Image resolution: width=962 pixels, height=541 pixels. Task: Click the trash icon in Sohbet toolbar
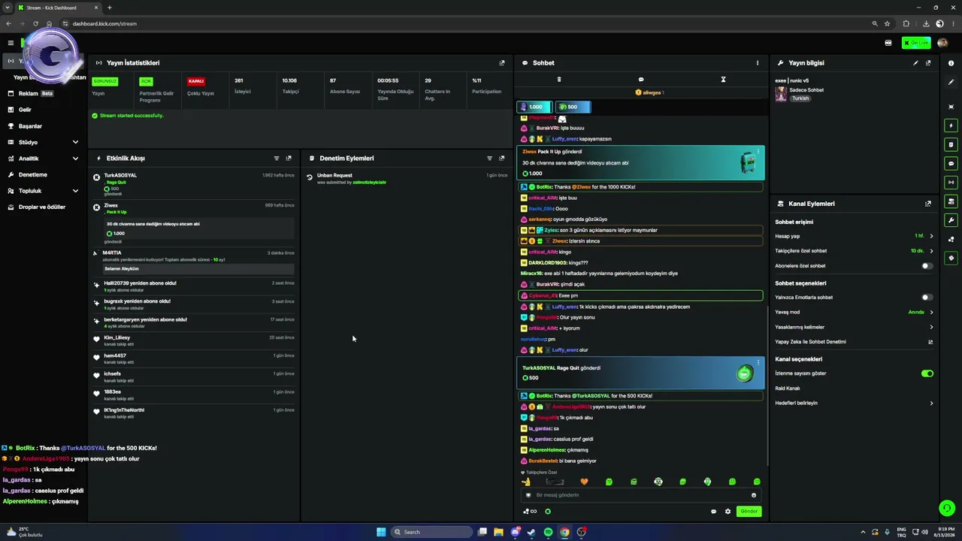click(x=558, y=80)
